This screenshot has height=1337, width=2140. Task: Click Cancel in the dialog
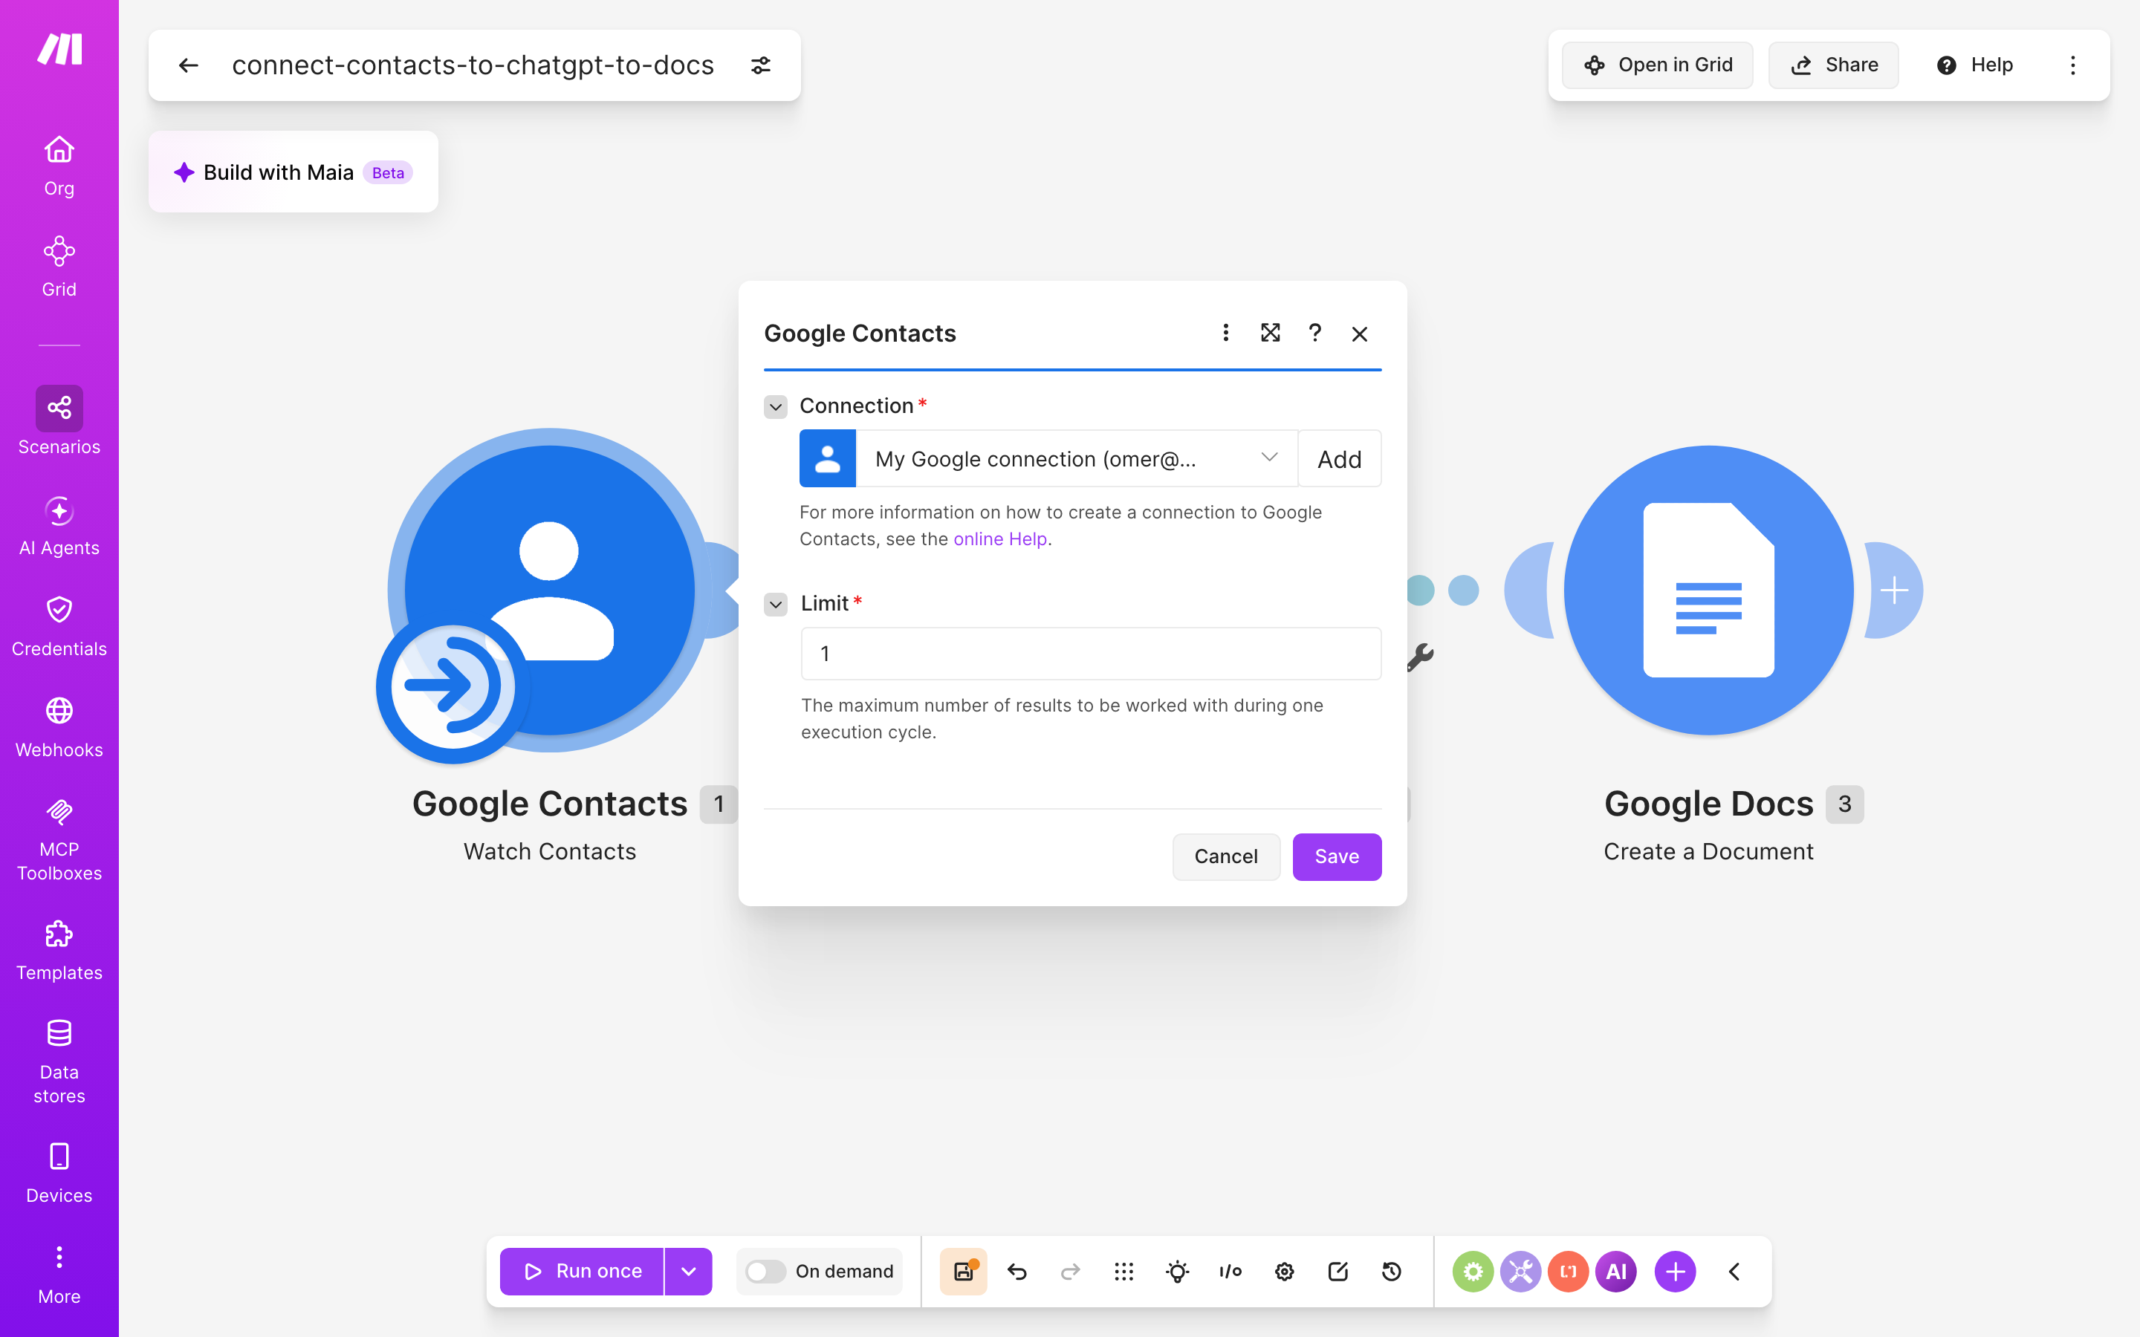point(1225,856)
